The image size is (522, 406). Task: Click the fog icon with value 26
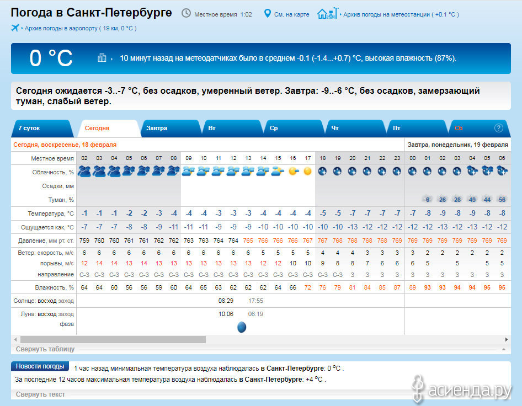tap(442, 199)
